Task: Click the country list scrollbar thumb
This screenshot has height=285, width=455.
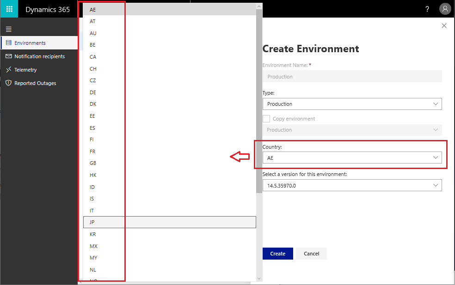Action: [259, 101]
